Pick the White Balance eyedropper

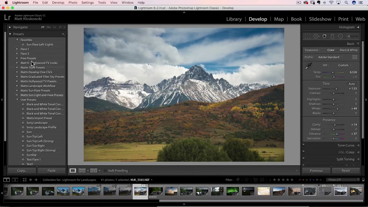tap(308, 66)
